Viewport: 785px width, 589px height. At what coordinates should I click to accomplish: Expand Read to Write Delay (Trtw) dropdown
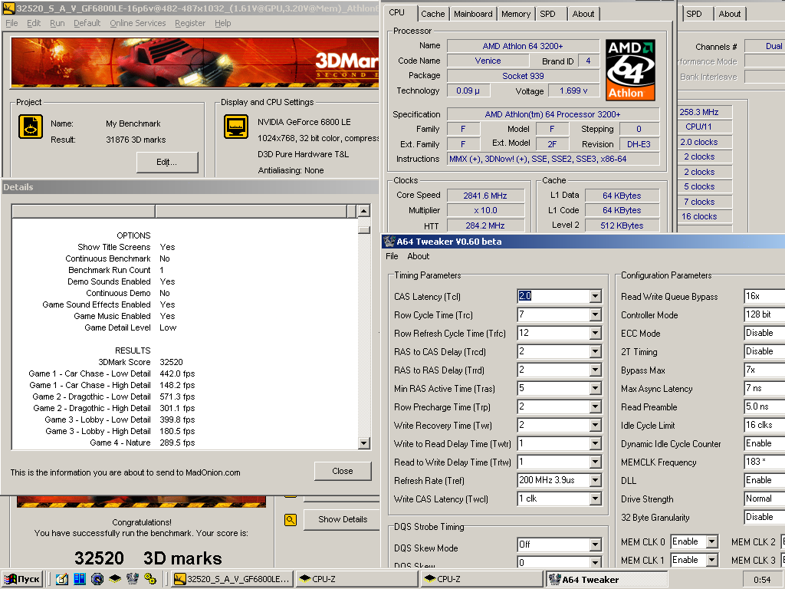(x=595, y=462)
